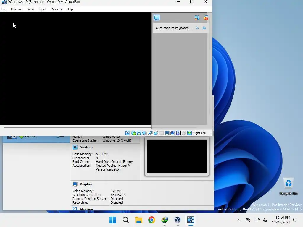Click Boot Order value Hard Disk, Optical, Floppy

click(114, 162)
